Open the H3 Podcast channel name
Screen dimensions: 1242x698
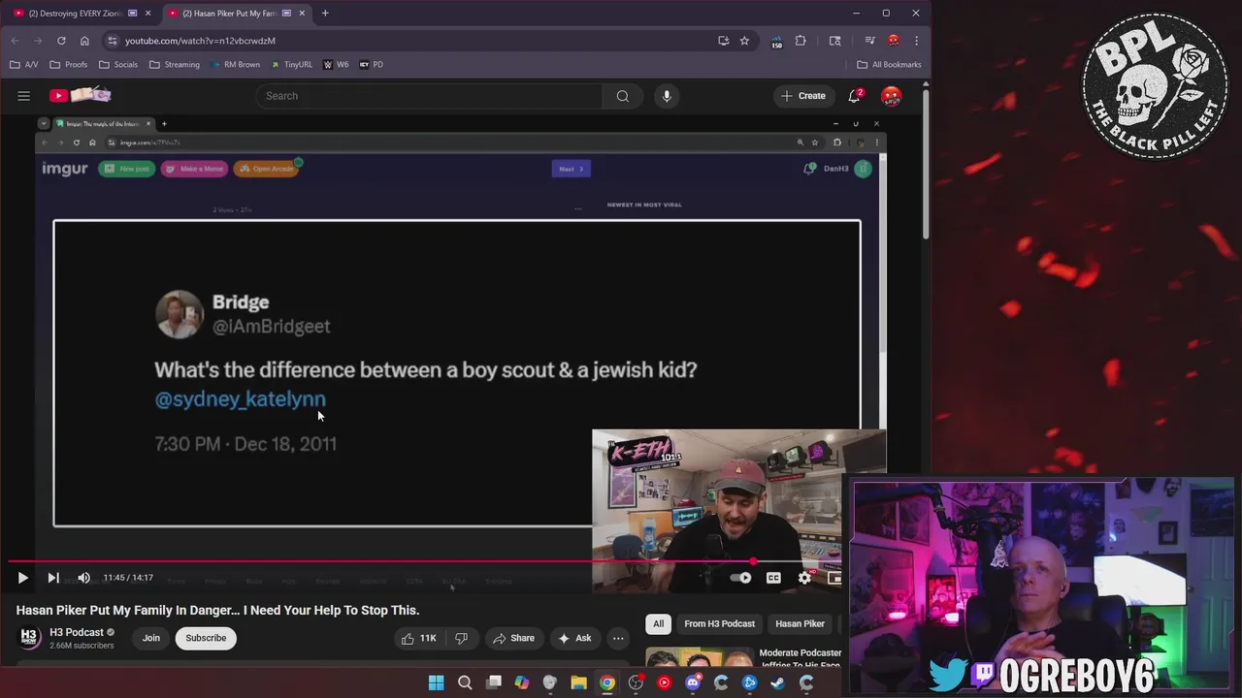[x=77, y=632]
